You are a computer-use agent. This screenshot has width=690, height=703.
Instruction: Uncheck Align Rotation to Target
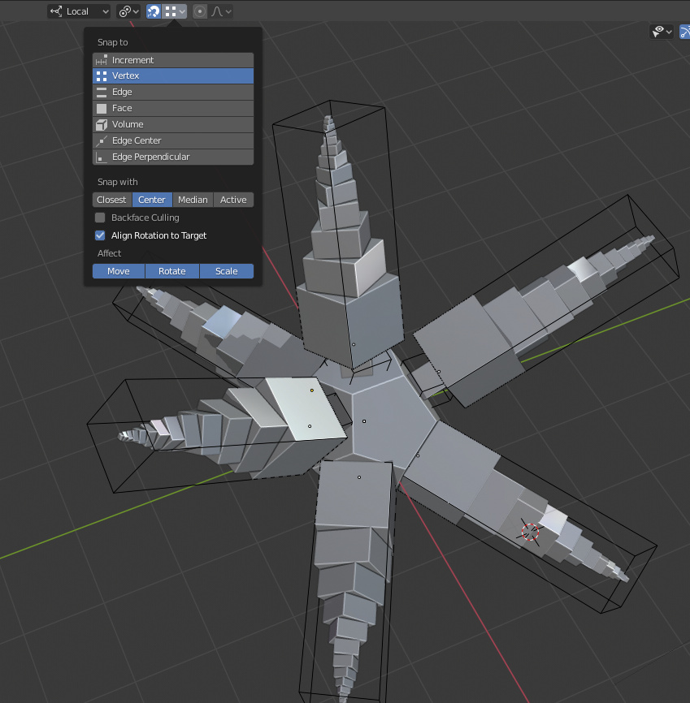(100, 235)
